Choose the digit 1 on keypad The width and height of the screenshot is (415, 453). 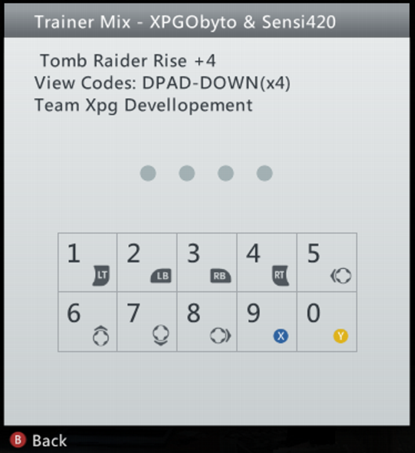click(74, 253)
